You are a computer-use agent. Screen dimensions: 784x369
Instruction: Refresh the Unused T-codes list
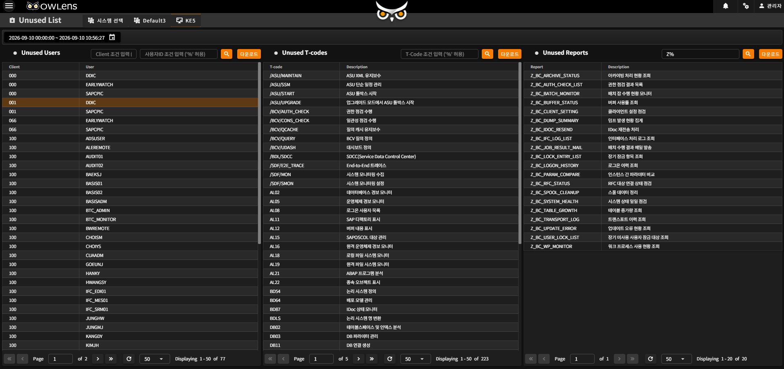[x=390, y=359]
